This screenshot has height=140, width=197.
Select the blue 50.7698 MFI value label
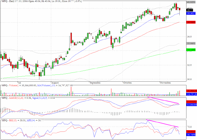191,135
